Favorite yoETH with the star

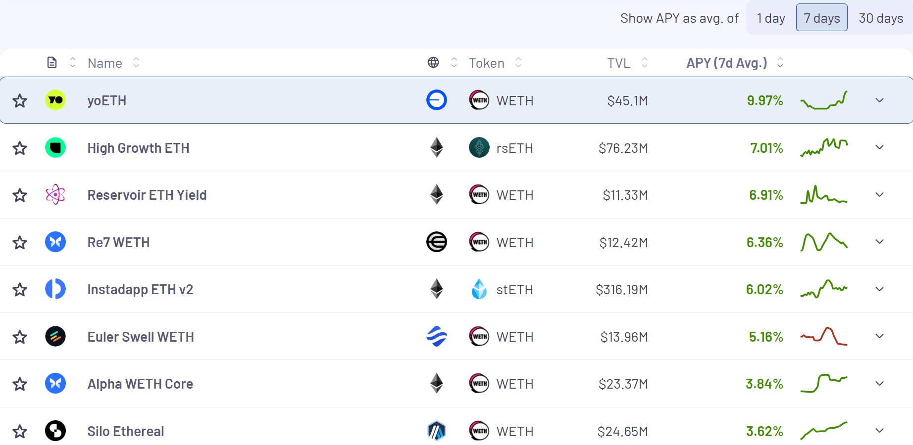(20, 101)
